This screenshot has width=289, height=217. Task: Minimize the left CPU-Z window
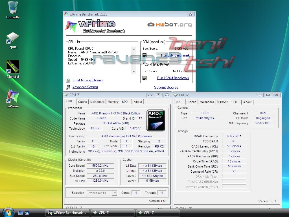point(150,95)
